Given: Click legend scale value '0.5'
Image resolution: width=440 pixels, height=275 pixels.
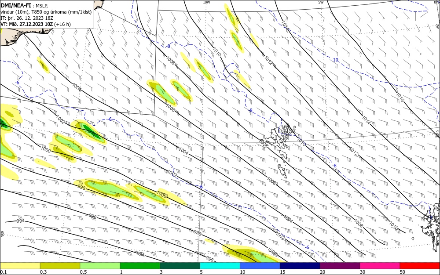Looking at the screenshot, I should (83, 272).
